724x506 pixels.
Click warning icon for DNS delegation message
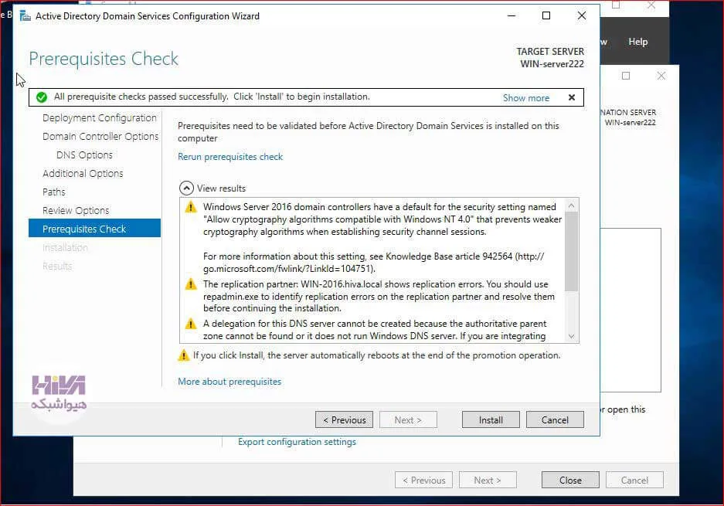point(191,324)
